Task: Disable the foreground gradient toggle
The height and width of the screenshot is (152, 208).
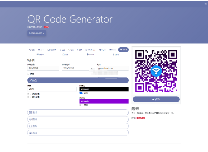Action: 81,93
